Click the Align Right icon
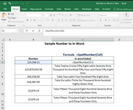The image size is (133, 110). (66, 20)
